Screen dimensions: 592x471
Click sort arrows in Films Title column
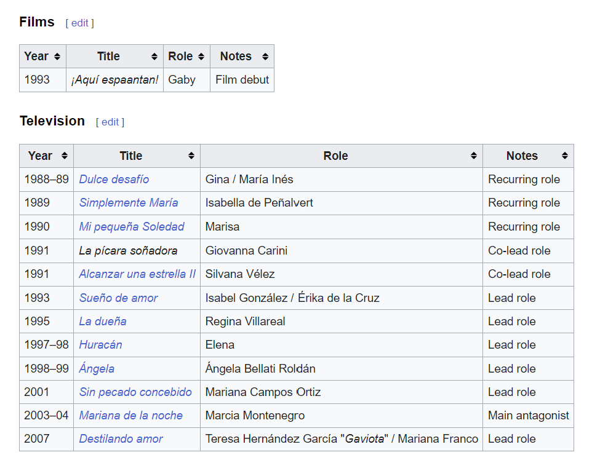154,57
